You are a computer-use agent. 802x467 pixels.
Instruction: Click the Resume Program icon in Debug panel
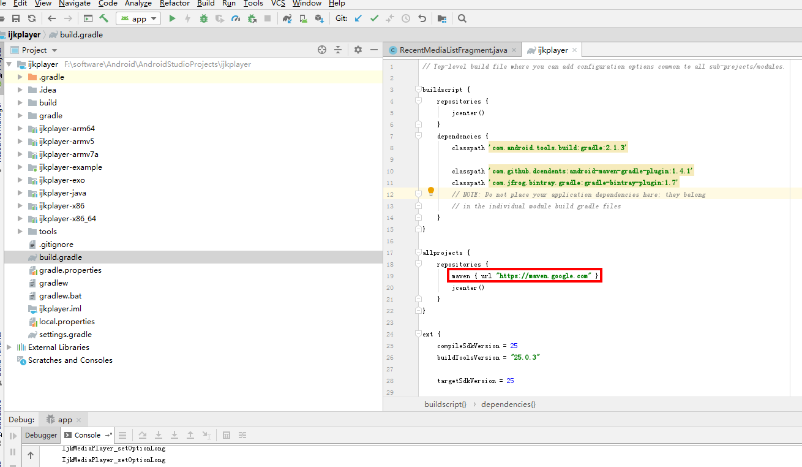coord(13,436)
